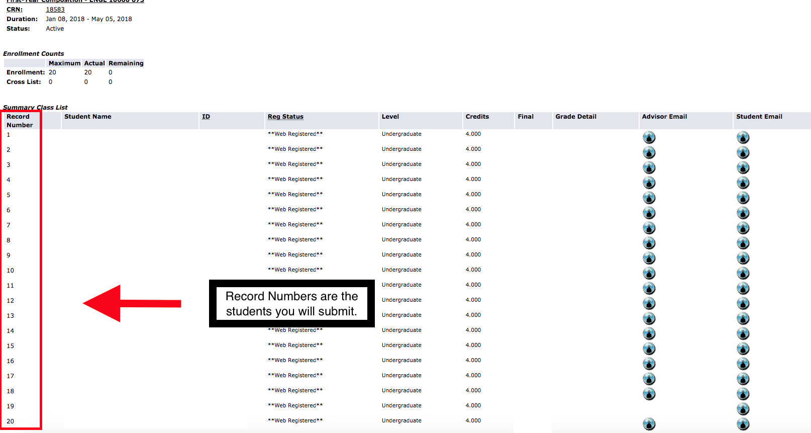Click the ID column header
The width and height of the screenshot is (811, 433).
[206, 117]
